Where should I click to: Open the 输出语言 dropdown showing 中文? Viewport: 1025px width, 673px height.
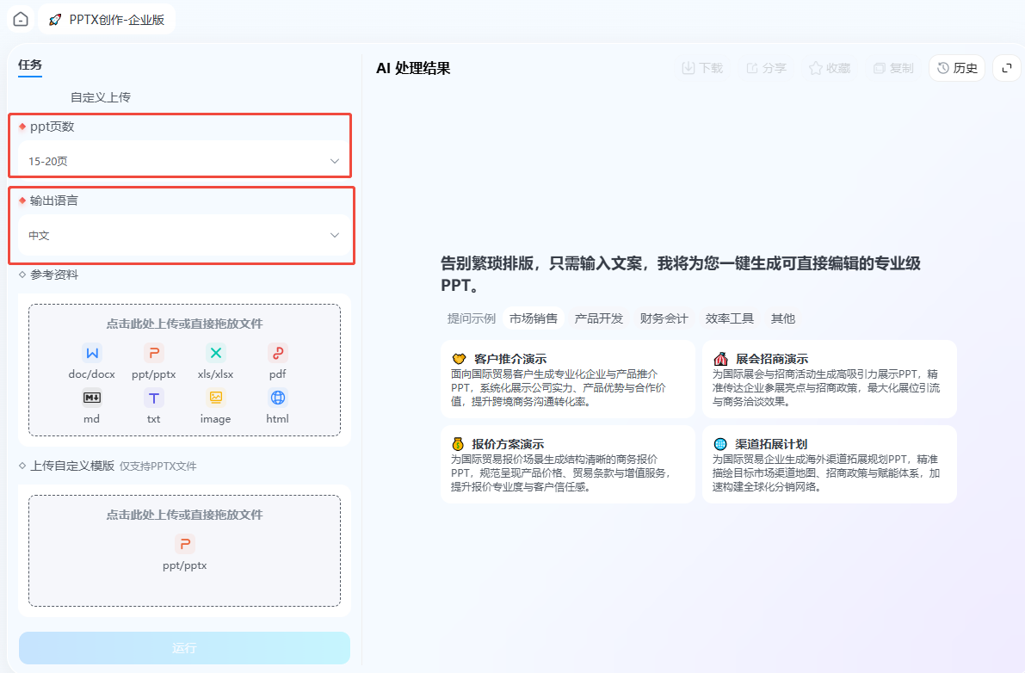[x=183, y=235]
